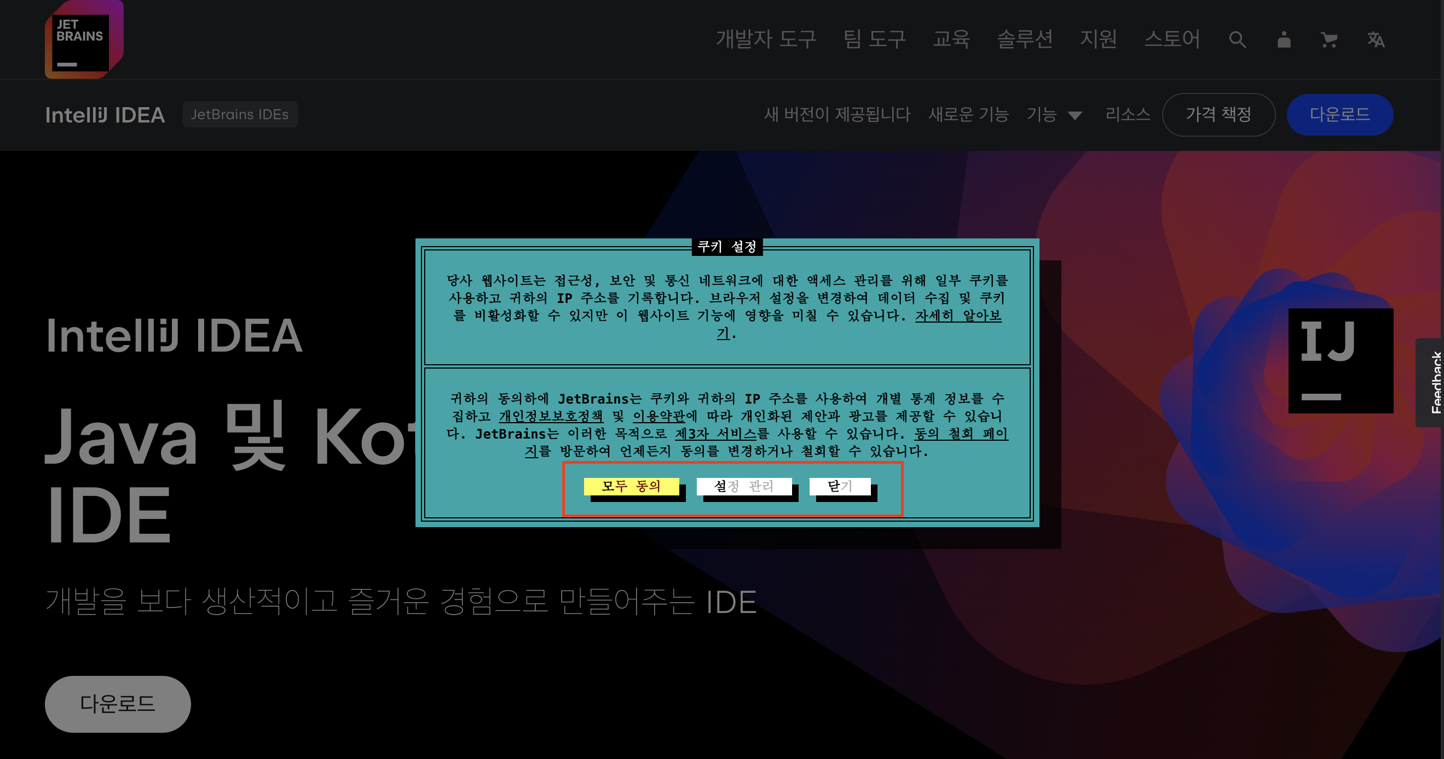Viewport: 1444px width, 759px height.
Task: Click the language translation icon
Action: click(1375, 40)
